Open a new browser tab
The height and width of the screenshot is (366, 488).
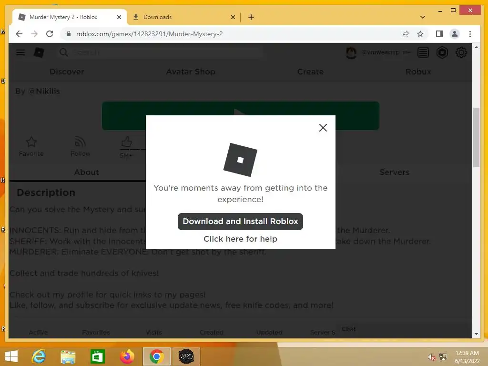click(251, 17)
